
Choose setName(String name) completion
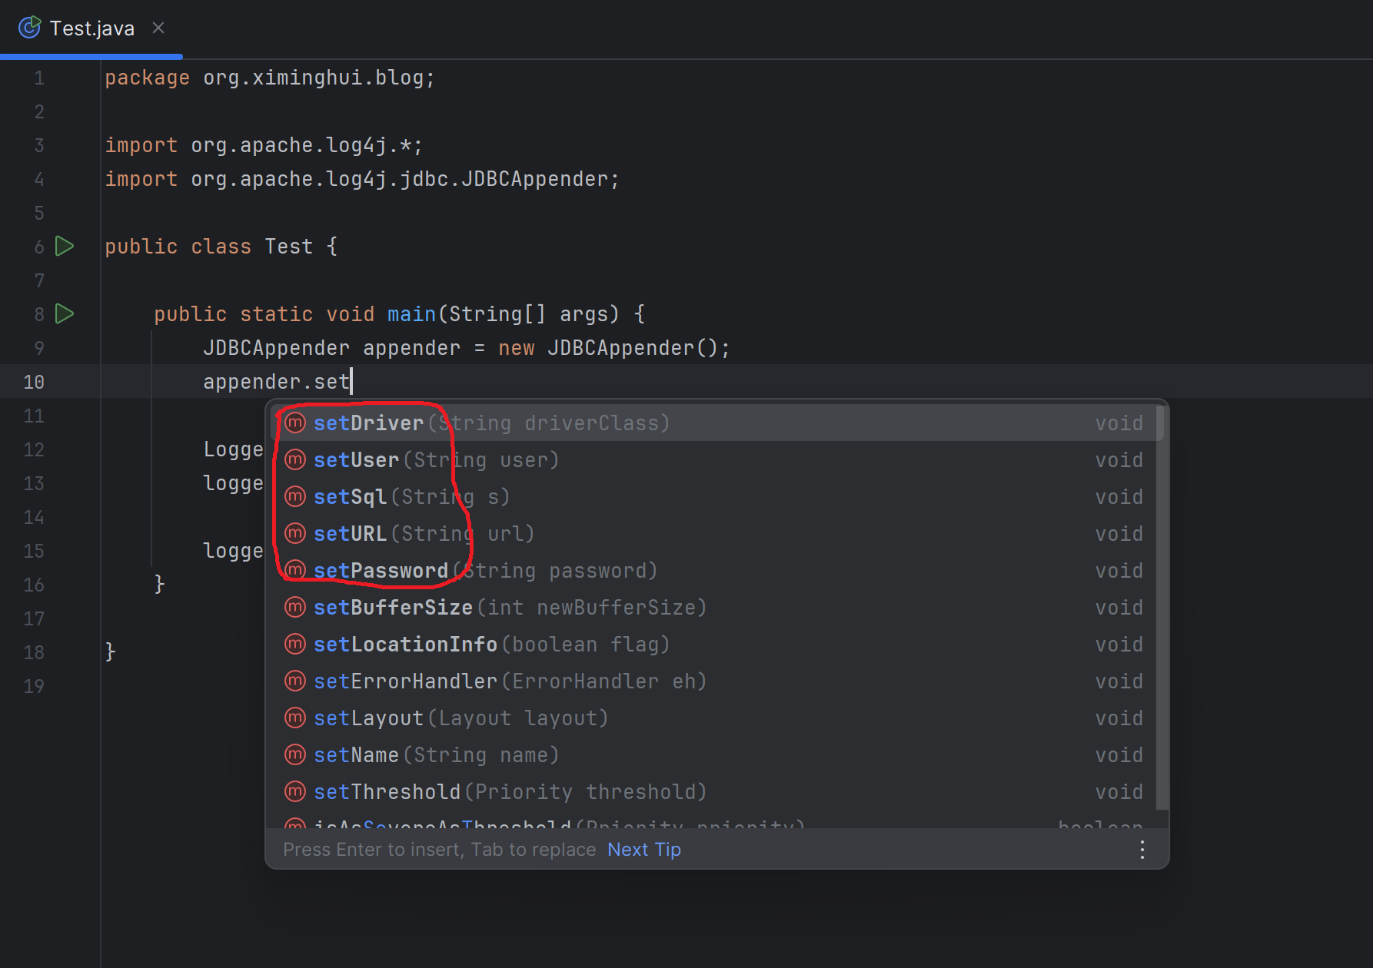tap(717, 755)
